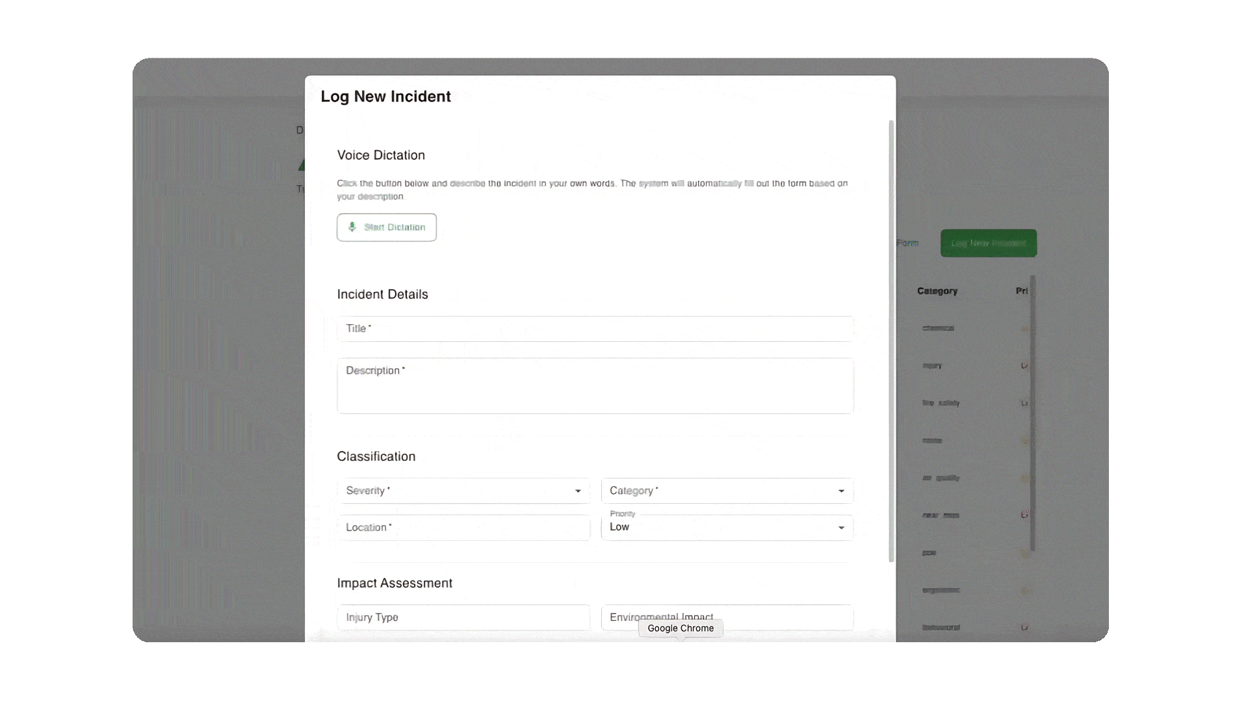
Task: Focus the Injury Type field
Action: click(x=463, y=617)
